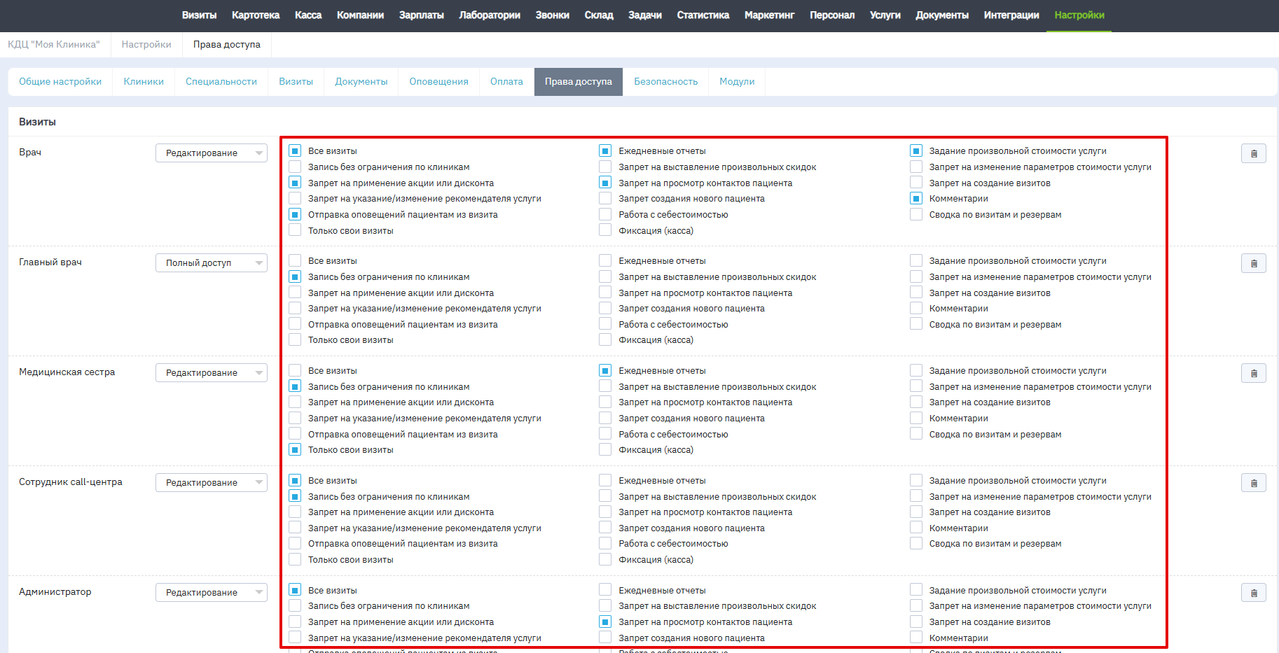Enable Ежедневные отчеты for Главный врач
The width and height of the screenshot is (1279, 653).
[605, 261]
